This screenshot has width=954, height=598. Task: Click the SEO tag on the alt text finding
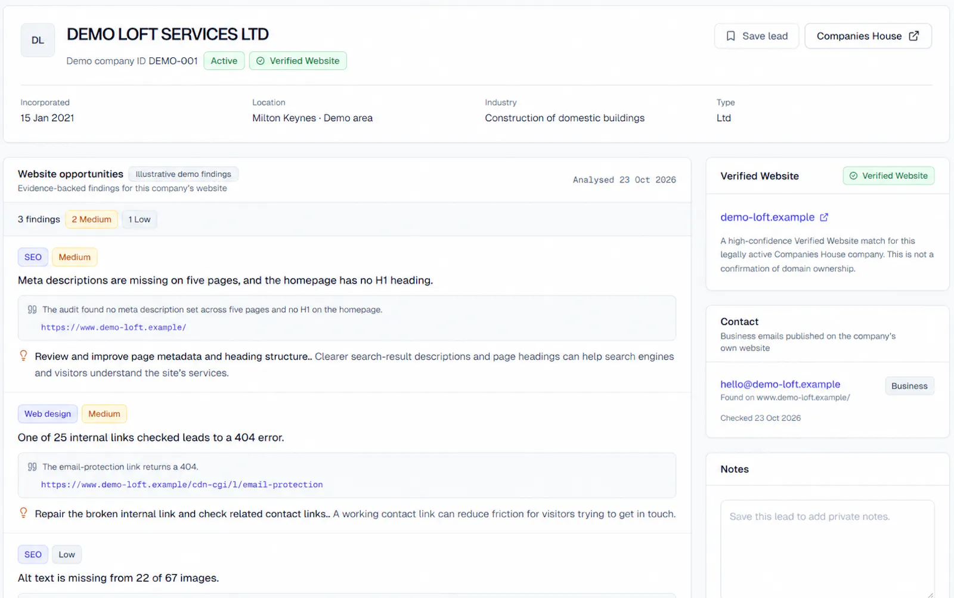(33, 554)
